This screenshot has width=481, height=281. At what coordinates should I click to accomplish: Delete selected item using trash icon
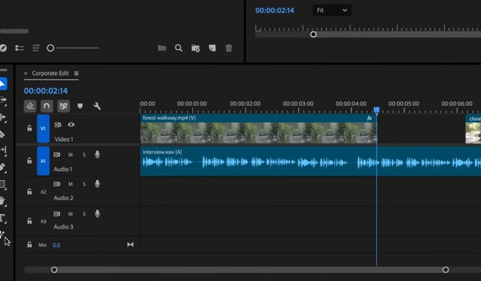[x=229, y=48]
